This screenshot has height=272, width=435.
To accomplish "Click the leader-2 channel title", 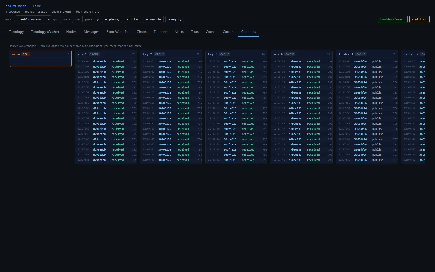I will click(411, 54).
